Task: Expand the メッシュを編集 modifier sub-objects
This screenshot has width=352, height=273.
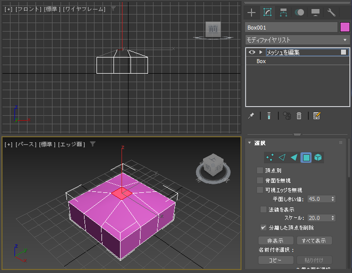Action: [x=260, y=52]
